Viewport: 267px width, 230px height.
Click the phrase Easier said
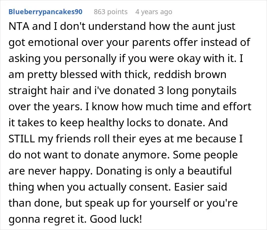click(200, 187)
